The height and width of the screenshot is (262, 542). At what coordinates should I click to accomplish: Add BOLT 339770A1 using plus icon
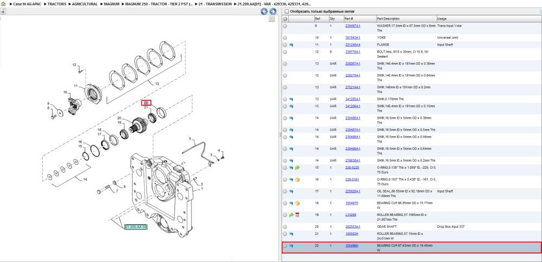(285, 52)
